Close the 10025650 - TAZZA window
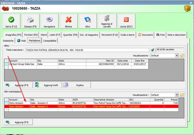 (x=191, y=3)
